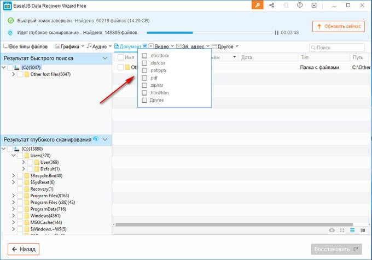This screenshot has height=260, width=372.
Task: Click Папка с файлами type cell
Action: pos(319,68)
